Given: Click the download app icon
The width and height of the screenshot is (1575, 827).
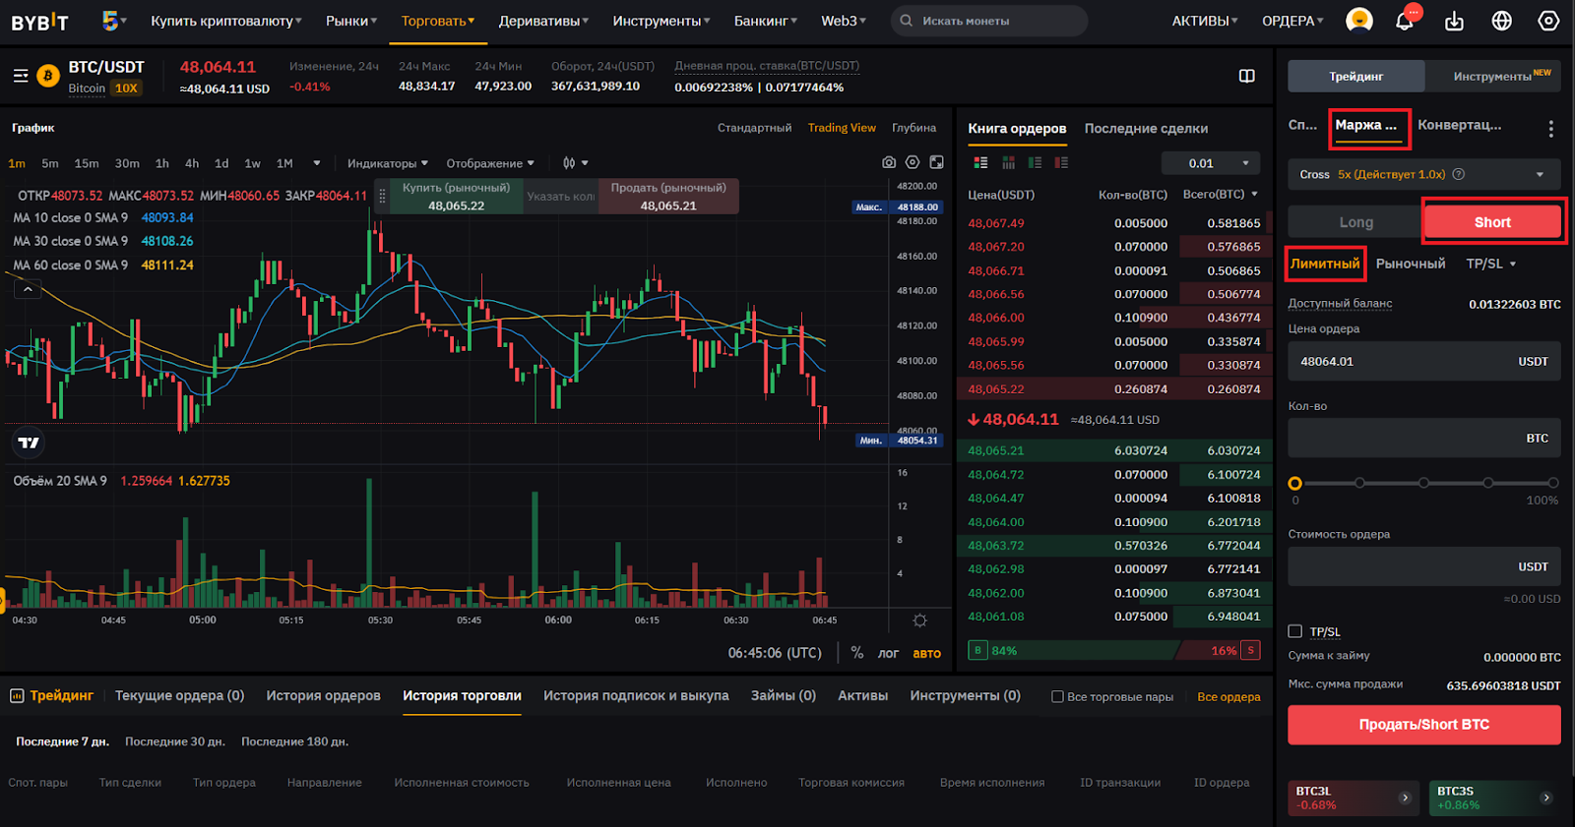Looking at the screenshot, I should tap(1454, 21).
